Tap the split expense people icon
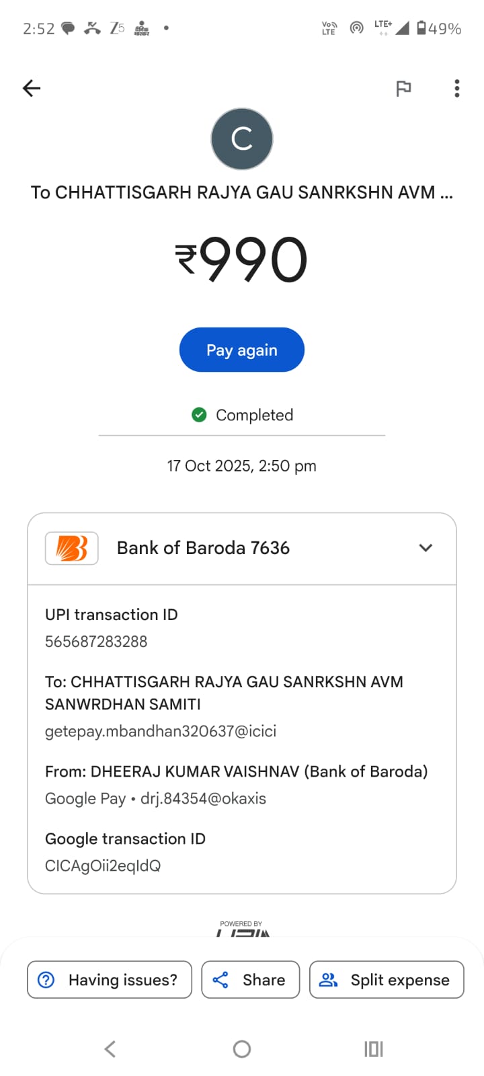The width and height of the screenshot is (484, 1076). point(328,980)
